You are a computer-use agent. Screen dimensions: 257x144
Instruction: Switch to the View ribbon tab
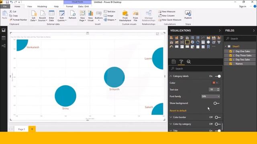(29, 6)
